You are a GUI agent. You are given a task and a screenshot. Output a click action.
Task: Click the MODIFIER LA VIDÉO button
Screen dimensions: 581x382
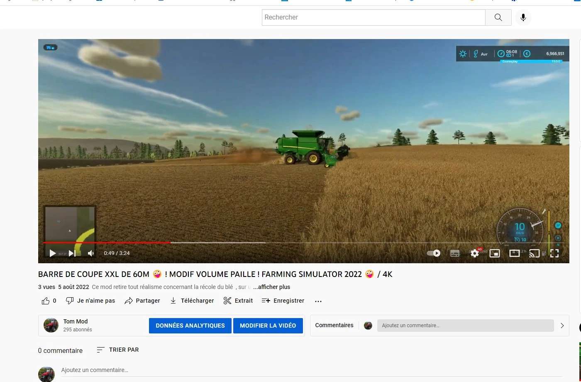coord(268,326)
